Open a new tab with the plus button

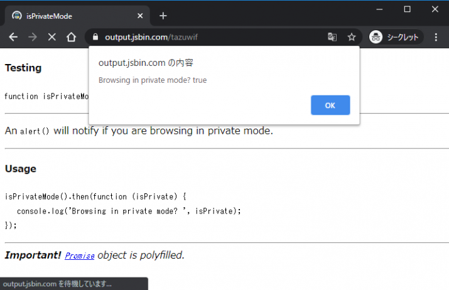(163, 16)
